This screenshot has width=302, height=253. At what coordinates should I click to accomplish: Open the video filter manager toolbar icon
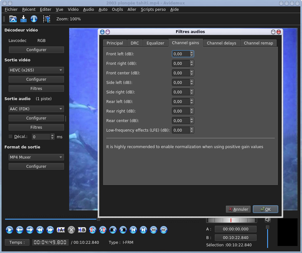click(x=47, y=19)
